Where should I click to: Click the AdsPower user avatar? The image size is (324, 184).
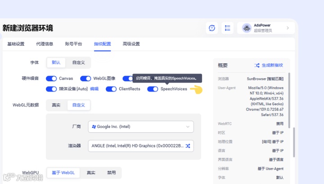pos(247,28)
